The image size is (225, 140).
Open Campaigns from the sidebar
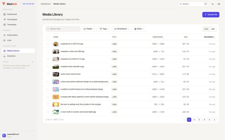[18, 19]
